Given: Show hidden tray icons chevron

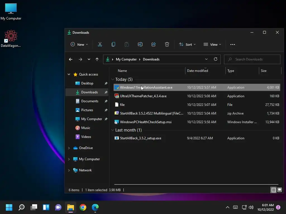Looking at the screenshot, I should coord(227,207).
